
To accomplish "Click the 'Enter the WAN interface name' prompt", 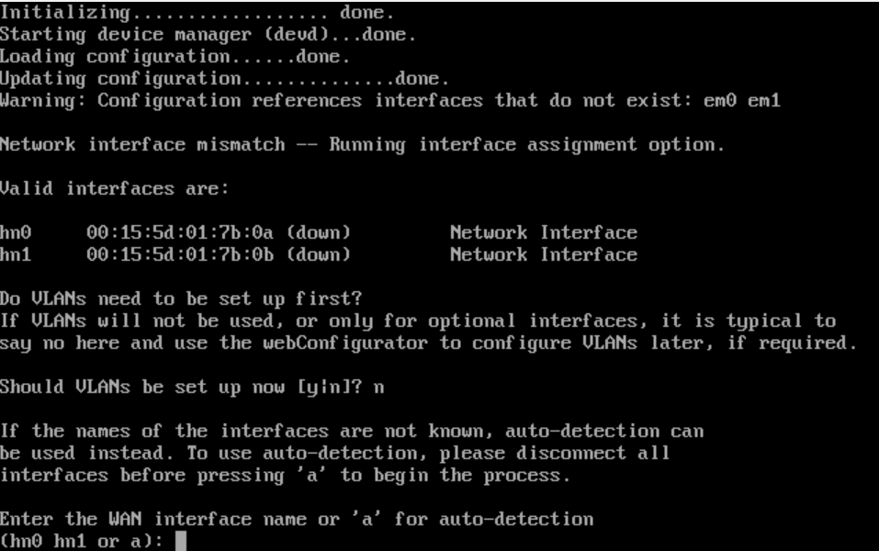I will tap(297, 519).
